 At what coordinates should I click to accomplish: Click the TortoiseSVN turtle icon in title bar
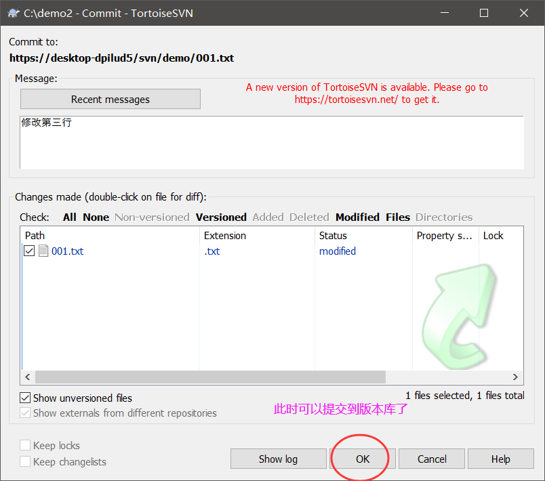tap(14, 13)
